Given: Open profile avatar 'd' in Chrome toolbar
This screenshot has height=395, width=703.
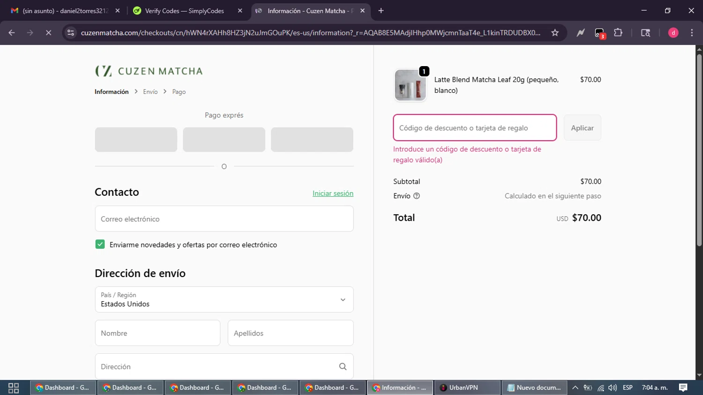Looking at the screenshot, I should [673, 33].
